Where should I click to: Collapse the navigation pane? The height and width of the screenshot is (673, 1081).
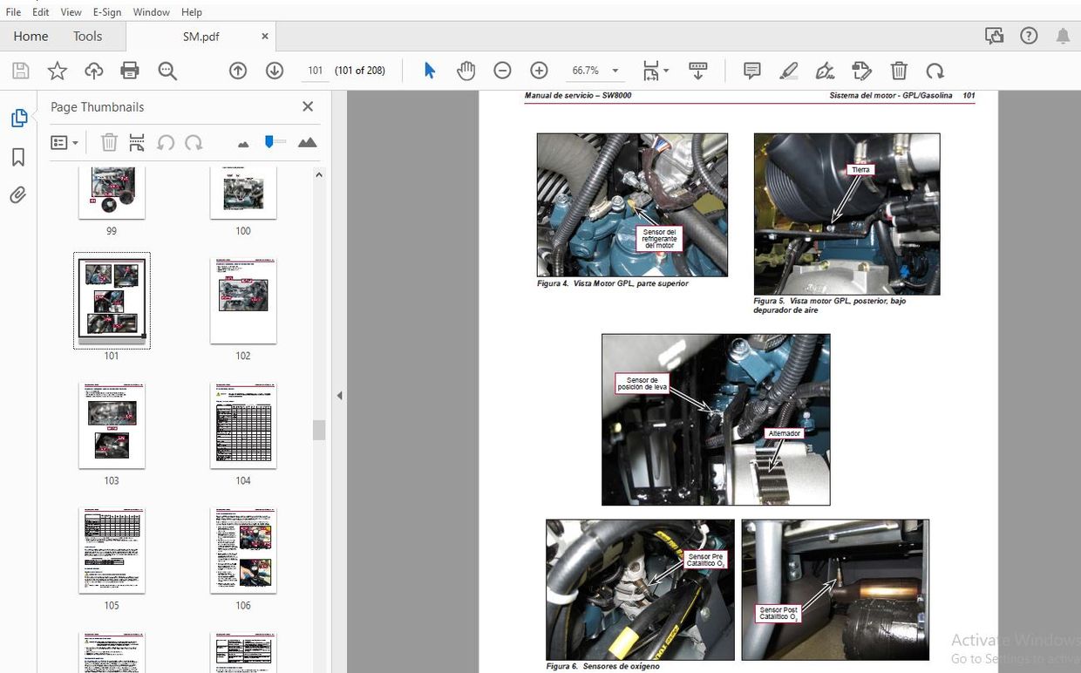click(x=339, y=395)
